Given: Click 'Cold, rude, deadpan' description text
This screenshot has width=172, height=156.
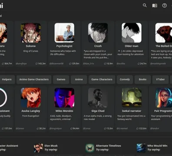Looking at the screenshot, I should [61, 117].
